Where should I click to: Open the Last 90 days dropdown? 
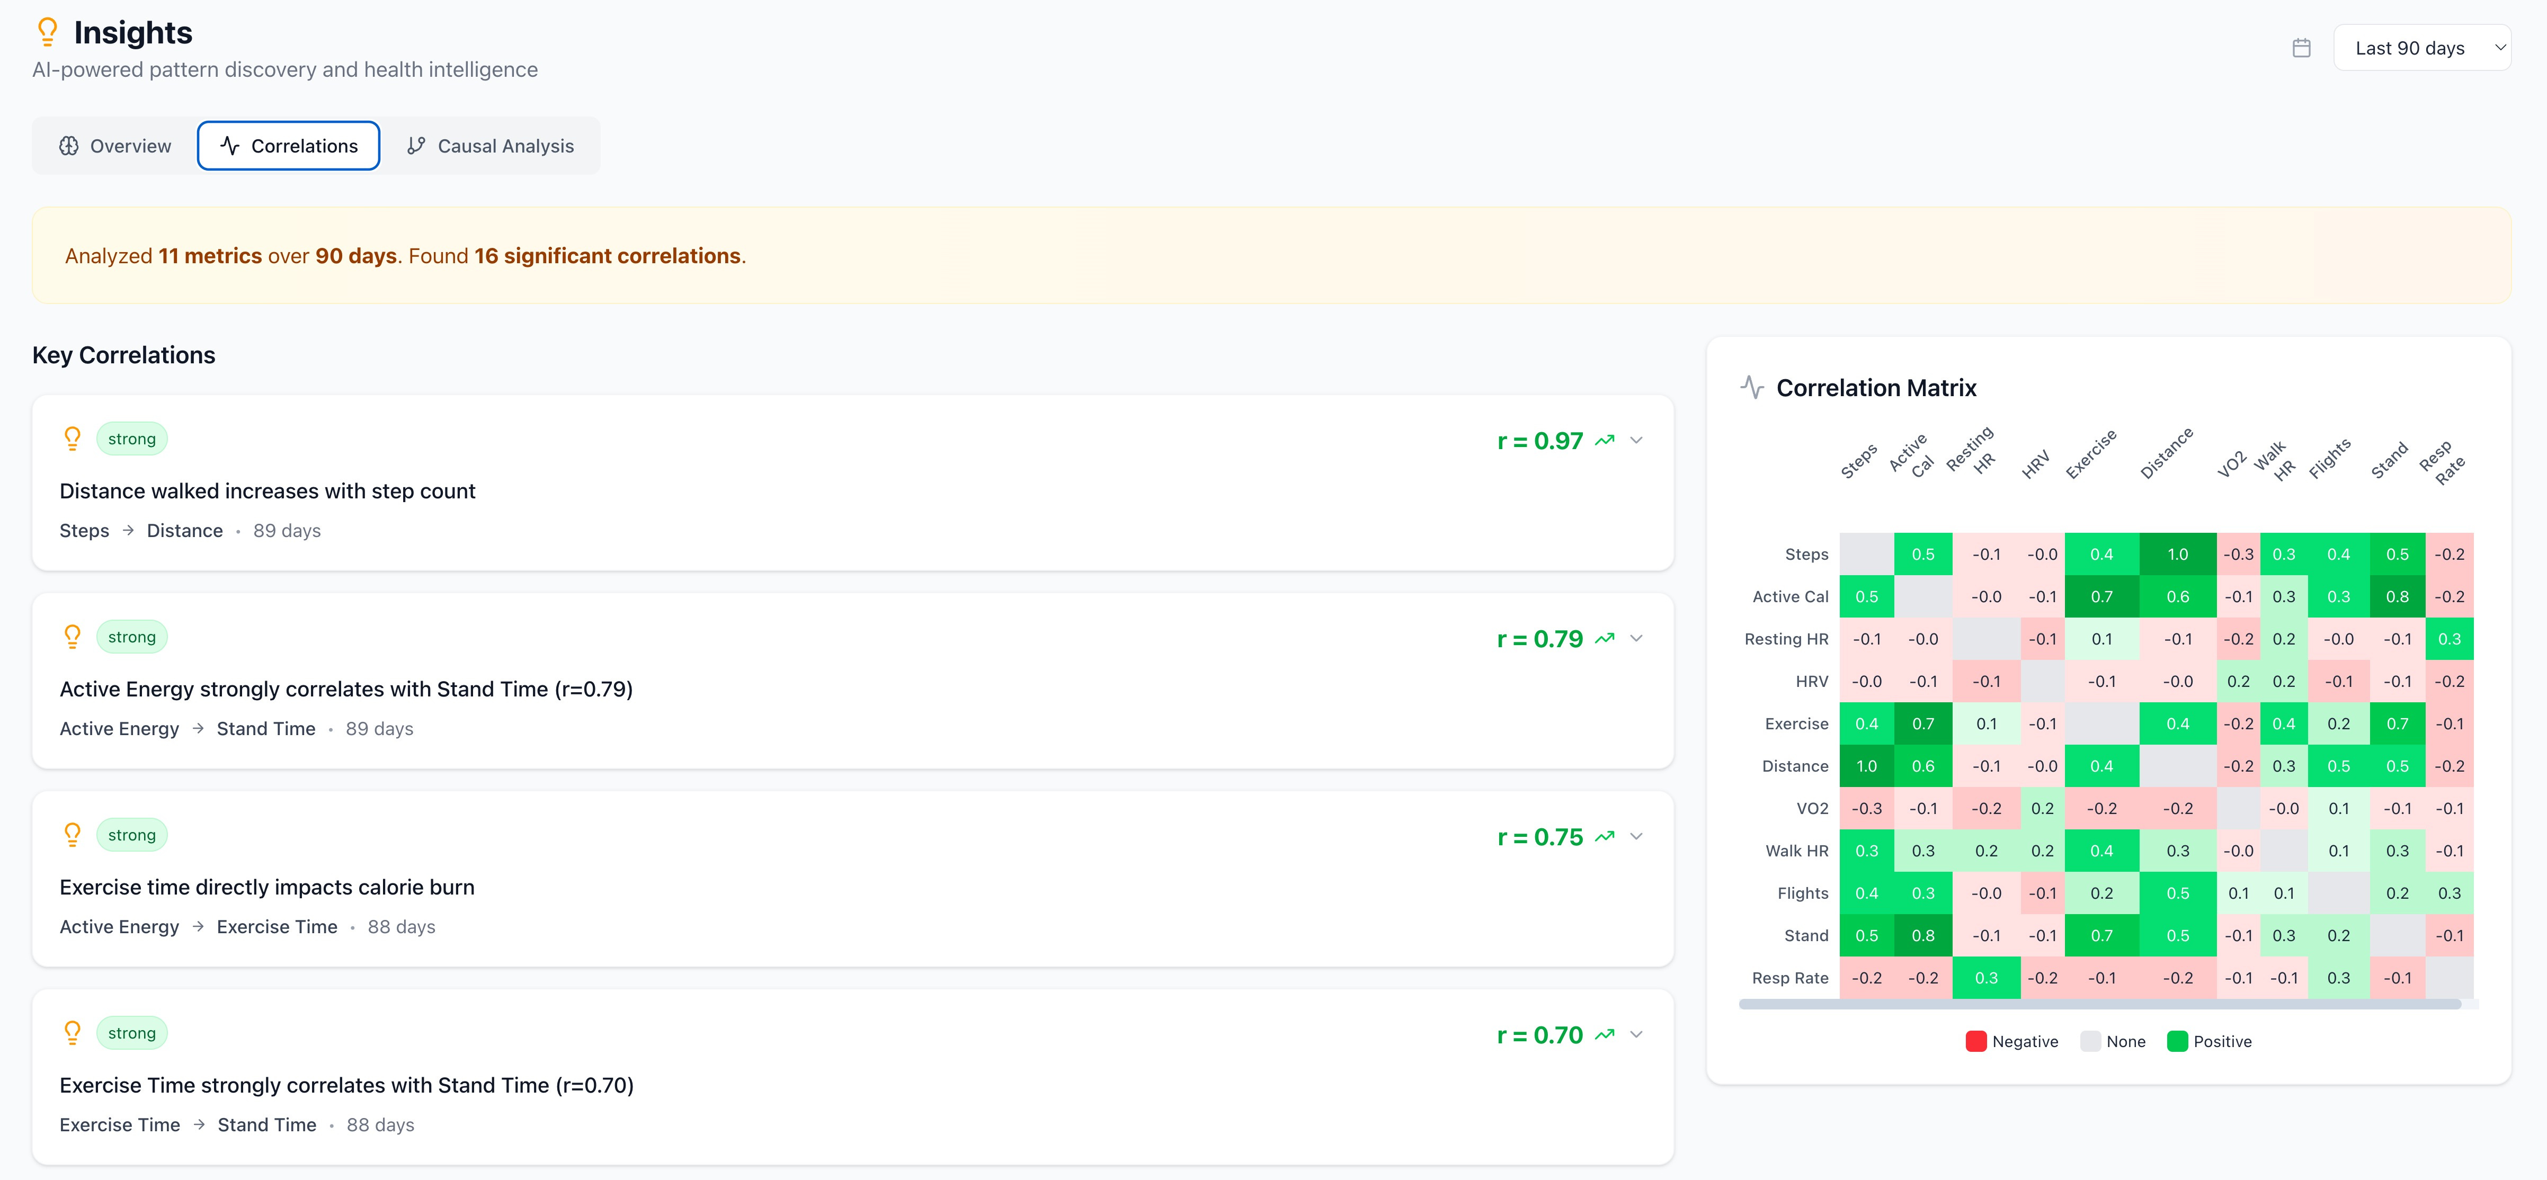pos(2420,48)
